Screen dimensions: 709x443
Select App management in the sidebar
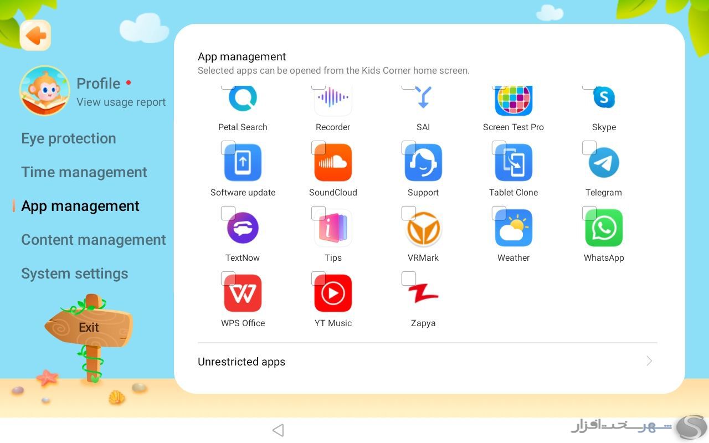[x=80, y=206]
